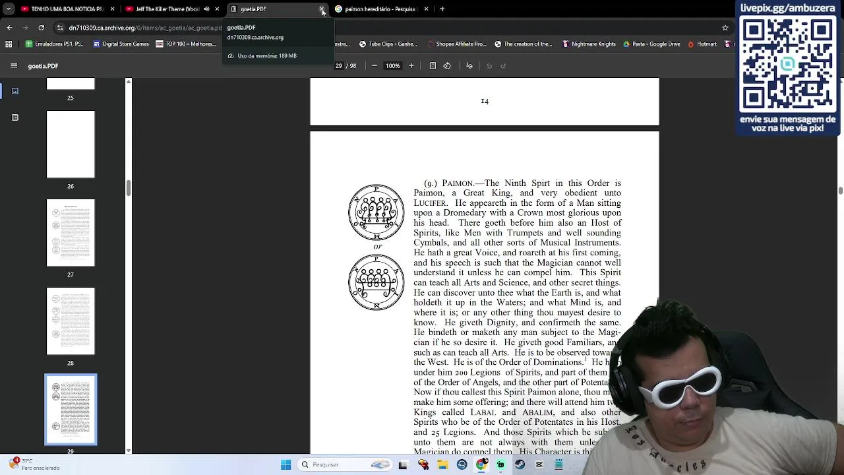Open Shopee Affiliate bookmark
The width and height of the screenshot is (844, 475).
[456, 44]
